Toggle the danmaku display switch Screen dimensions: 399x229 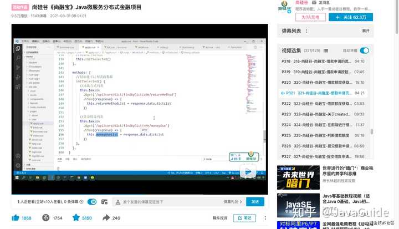(x=92, y=202)
